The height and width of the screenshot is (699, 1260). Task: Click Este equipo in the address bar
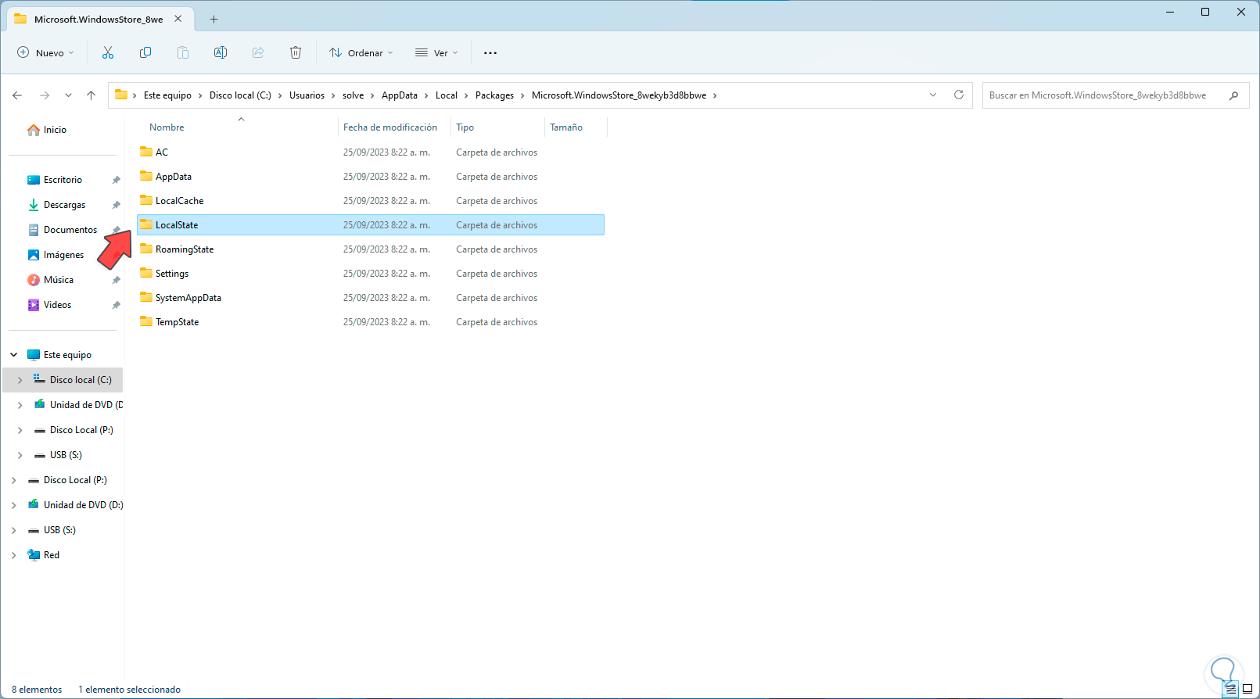pyautogui.click(x=167, y=95)
